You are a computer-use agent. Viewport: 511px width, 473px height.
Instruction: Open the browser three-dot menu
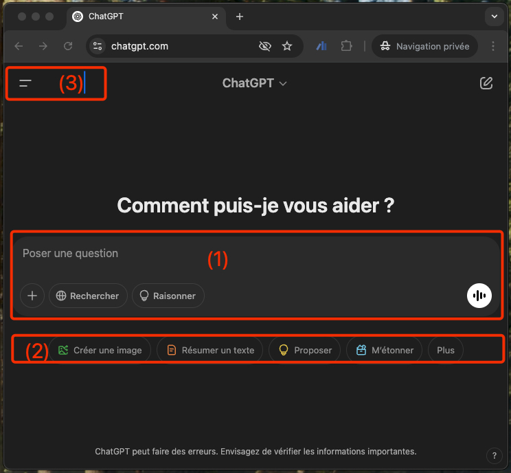coord(492,46)
